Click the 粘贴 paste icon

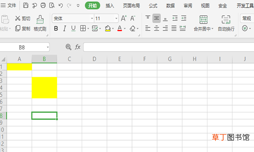(x=5, y=20)
